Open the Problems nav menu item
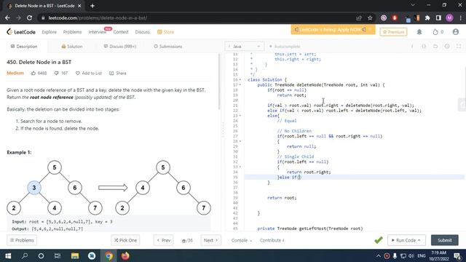Image resolution: width=466 pixels, height=262 pixels. (x=72, y=32)
